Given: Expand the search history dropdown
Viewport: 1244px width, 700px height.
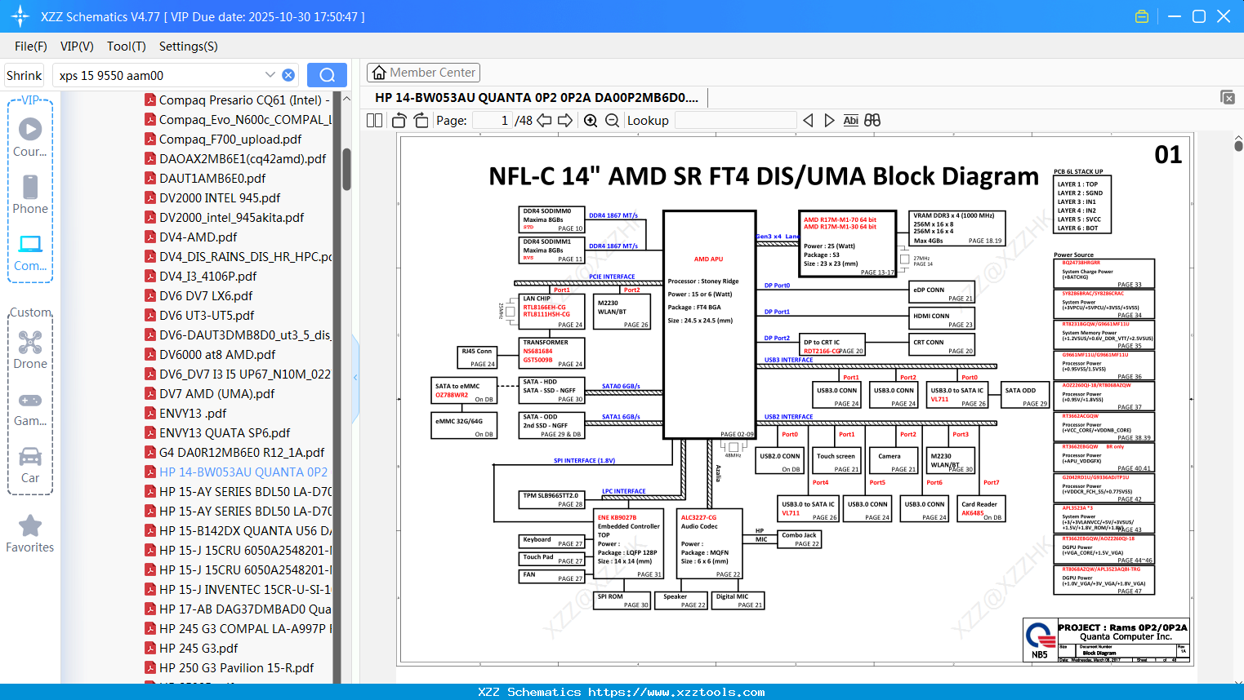Looking at the screenshot, I should pos(270,75).
